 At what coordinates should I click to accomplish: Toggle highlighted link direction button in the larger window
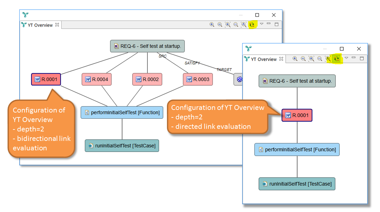coord(252,24)
